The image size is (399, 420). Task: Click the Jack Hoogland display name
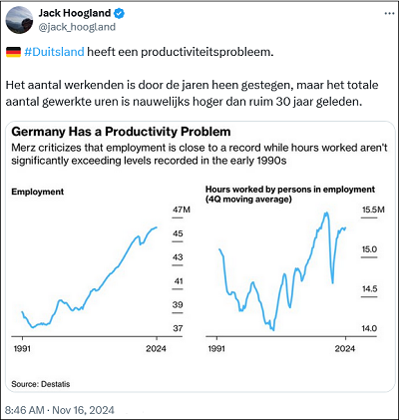(x=75, y=13)
